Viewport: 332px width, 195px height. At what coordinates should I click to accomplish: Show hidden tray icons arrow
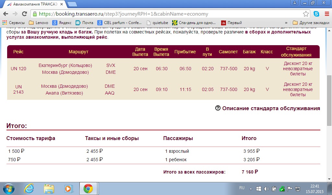[251, 188]
